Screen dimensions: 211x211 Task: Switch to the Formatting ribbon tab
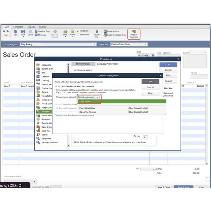[18, 27]
